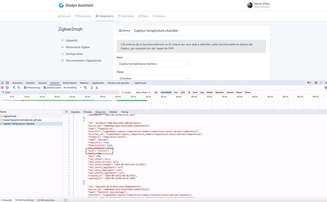Screen dimensions: 327x202
Task: Open the Pièce room dropdown showing Chambre
Action: [153, 78]
